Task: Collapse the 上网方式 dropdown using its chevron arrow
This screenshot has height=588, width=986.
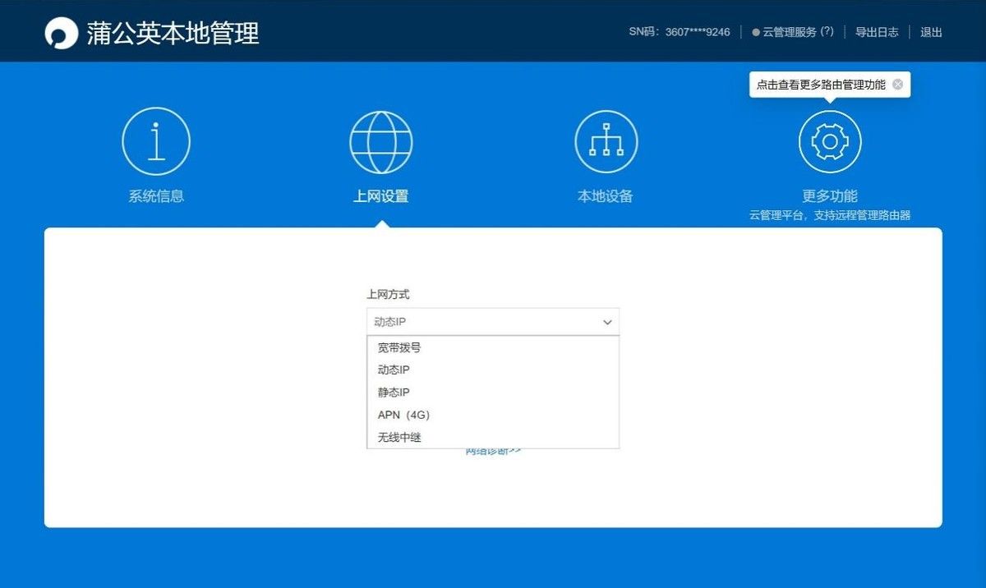Action: [x=607, y=322]
